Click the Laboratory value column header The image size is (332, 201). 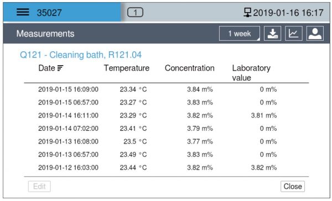[251, 73]
